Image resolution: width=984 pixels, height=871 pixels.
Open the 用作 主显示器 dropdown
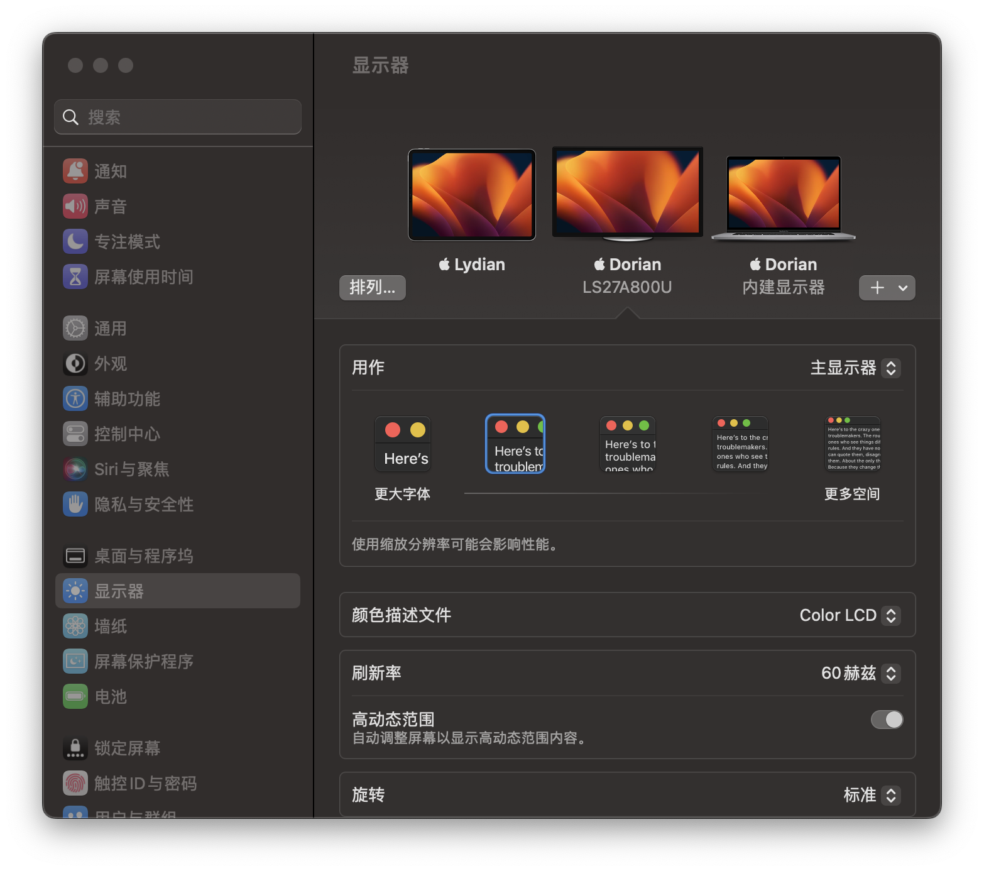(855, 368)
